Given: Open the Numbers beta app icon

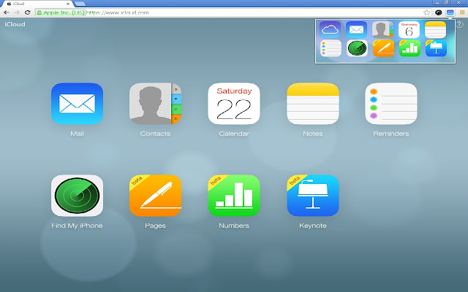Looking at the screenshot, I should (234, 196).
